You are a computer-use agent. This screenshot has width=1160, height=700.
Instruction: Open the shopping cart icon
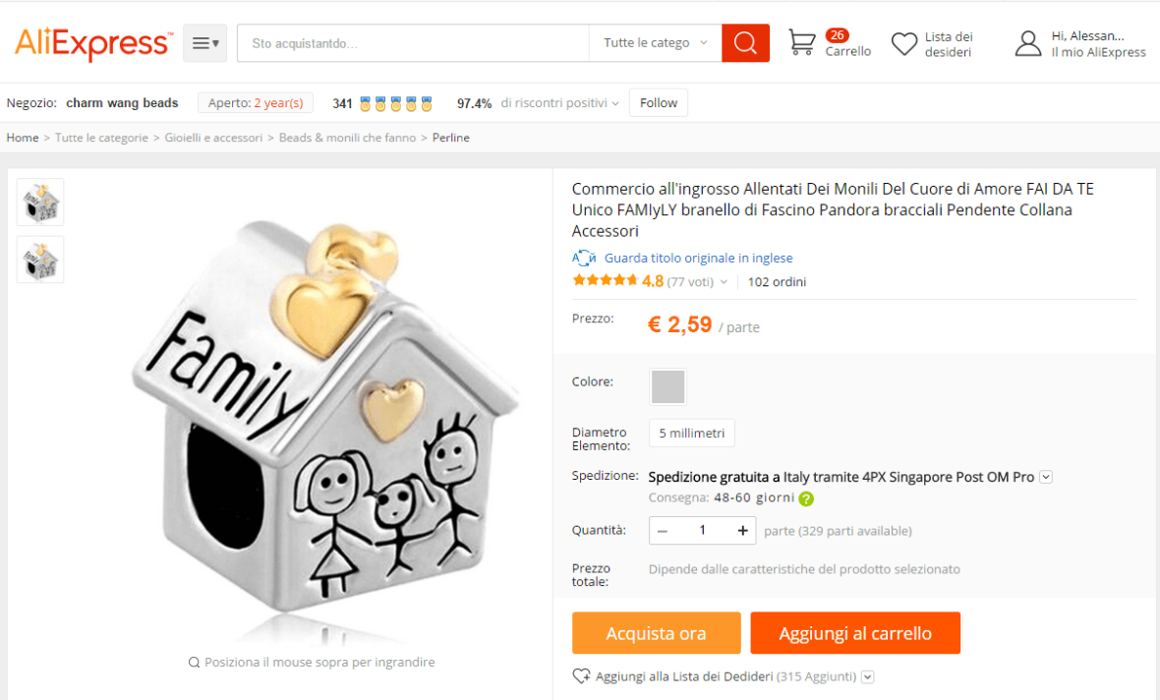pos(802,43)
